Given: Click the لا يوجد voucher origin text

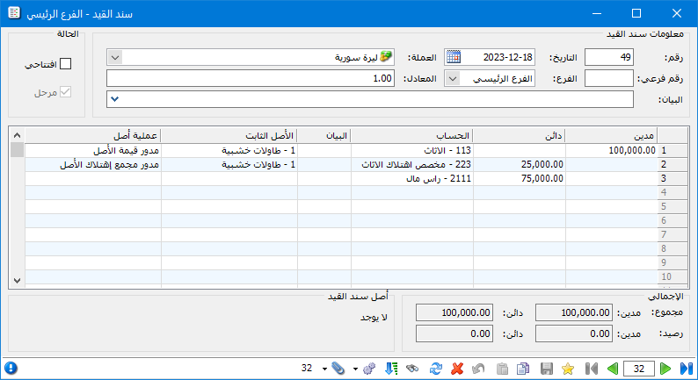Looking at the screenshot, I should 374,318.
